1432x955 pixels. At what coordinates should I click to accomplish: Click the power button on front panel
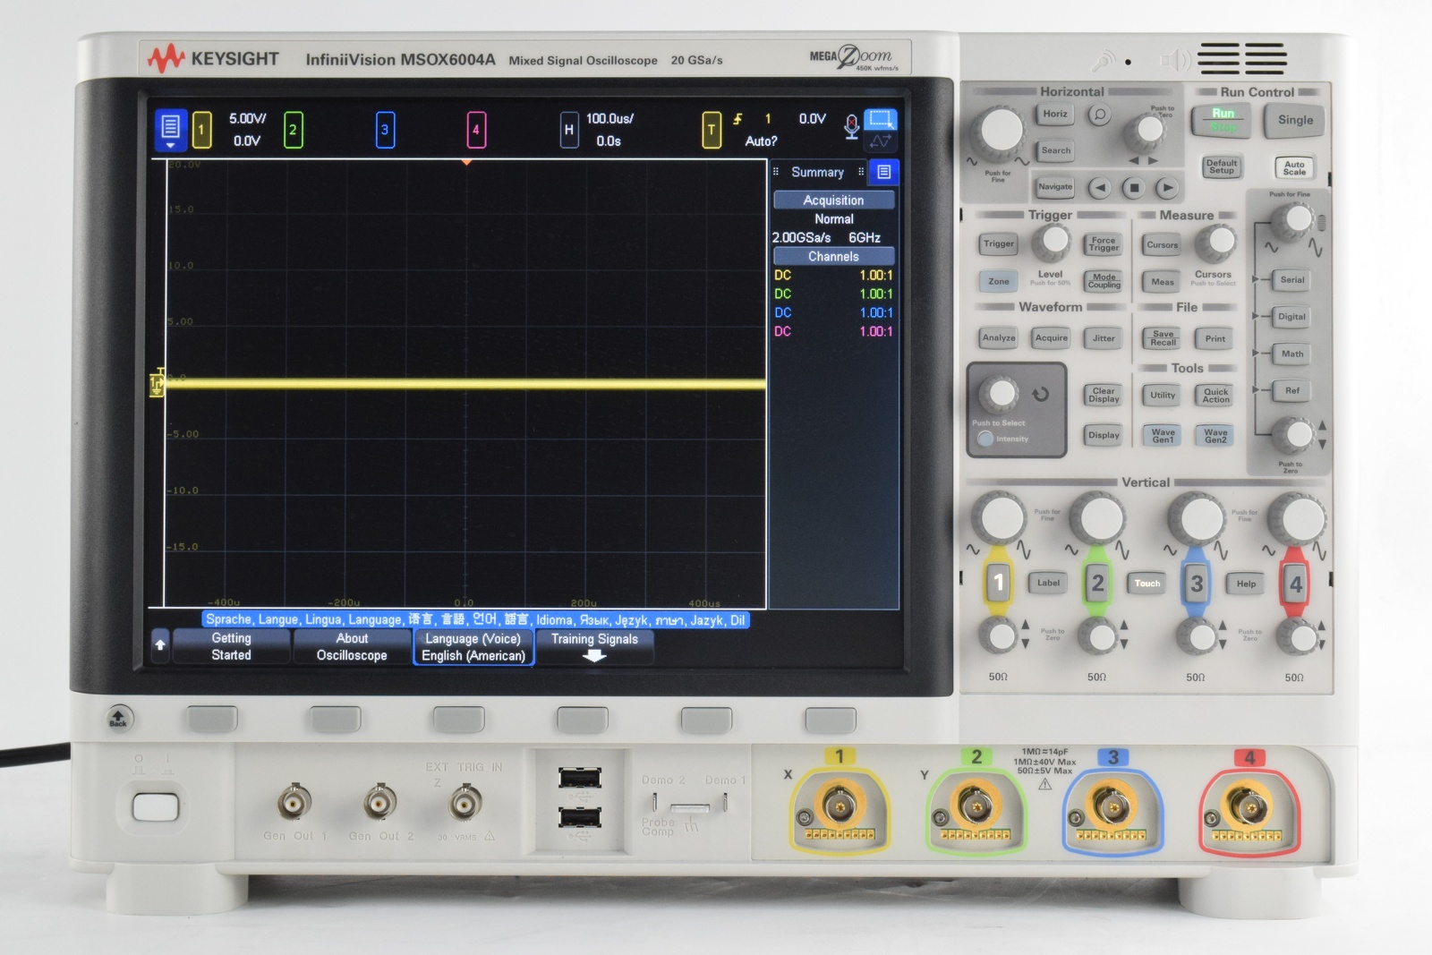click(x=156, y=806)
